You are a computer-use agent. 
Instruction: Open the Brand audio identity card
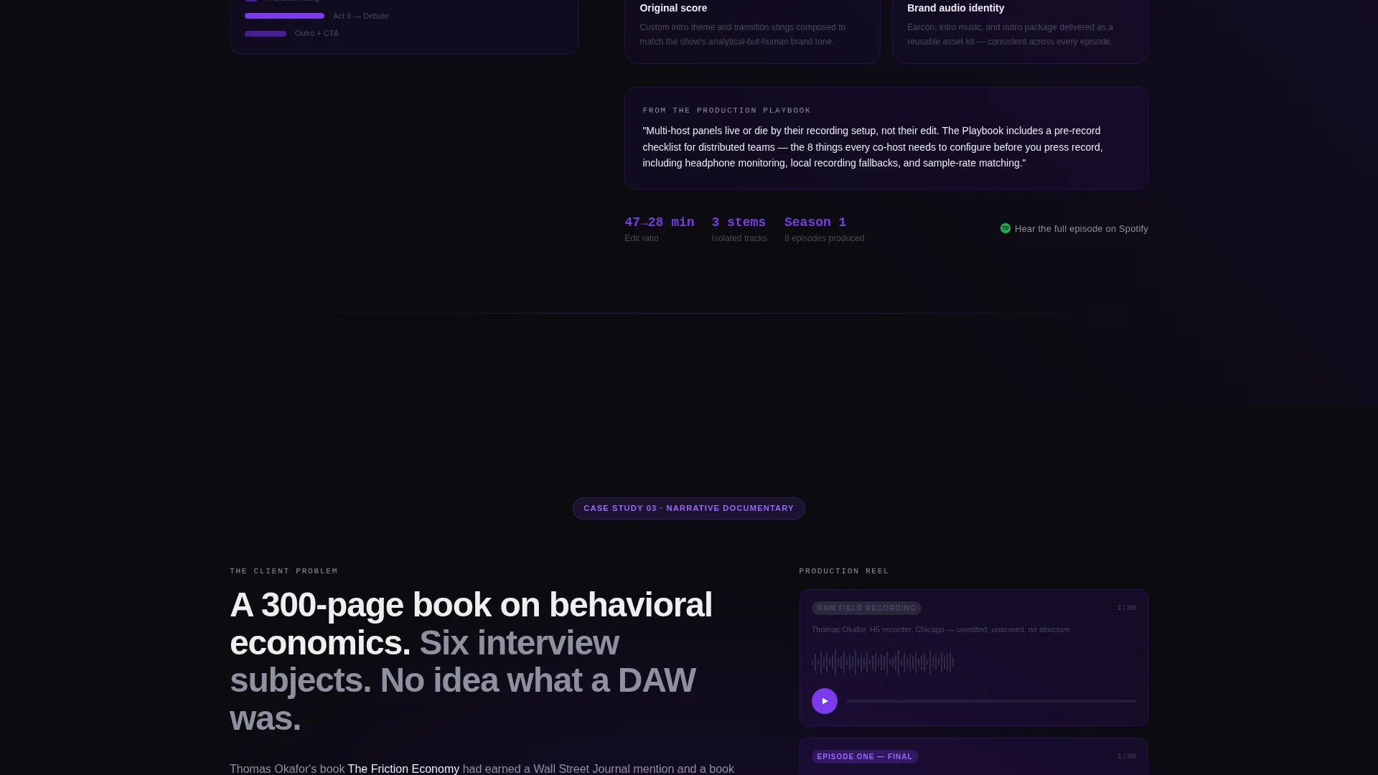(1020, 29)
